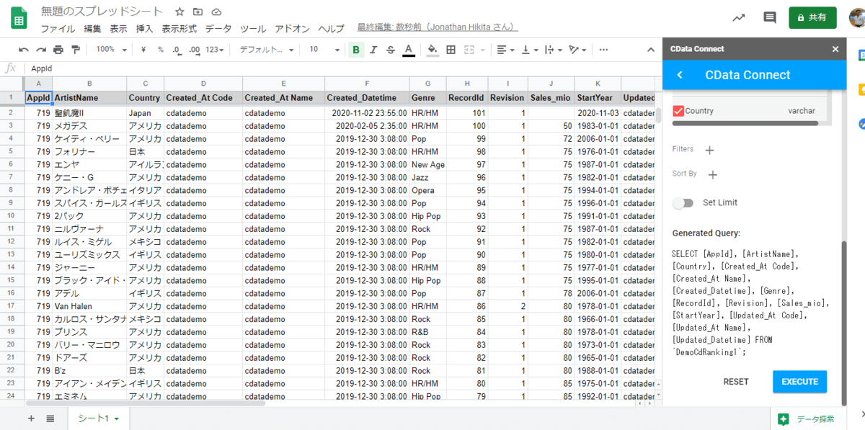Open the last edit history link
This screenshot has width=865, height=430.
[438, 27]
